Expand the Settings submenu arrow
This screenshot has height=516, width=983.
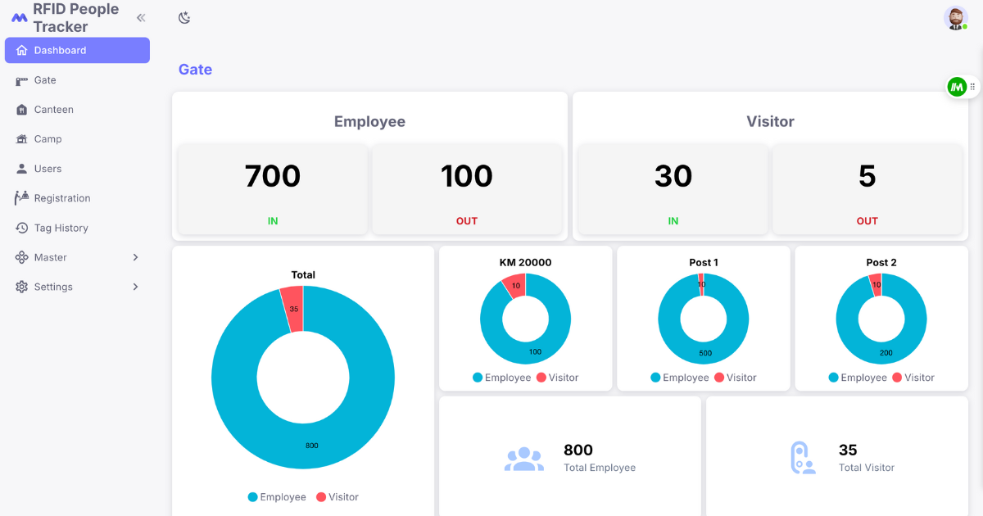click(135, 287)
